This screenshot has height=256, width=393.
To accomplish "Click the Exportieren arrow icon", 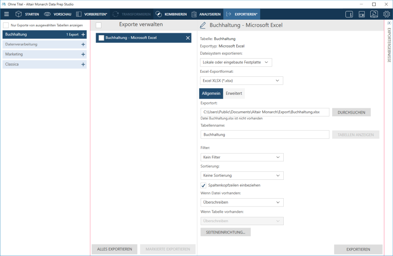I will pyautogui.click(x=229, y=14).
